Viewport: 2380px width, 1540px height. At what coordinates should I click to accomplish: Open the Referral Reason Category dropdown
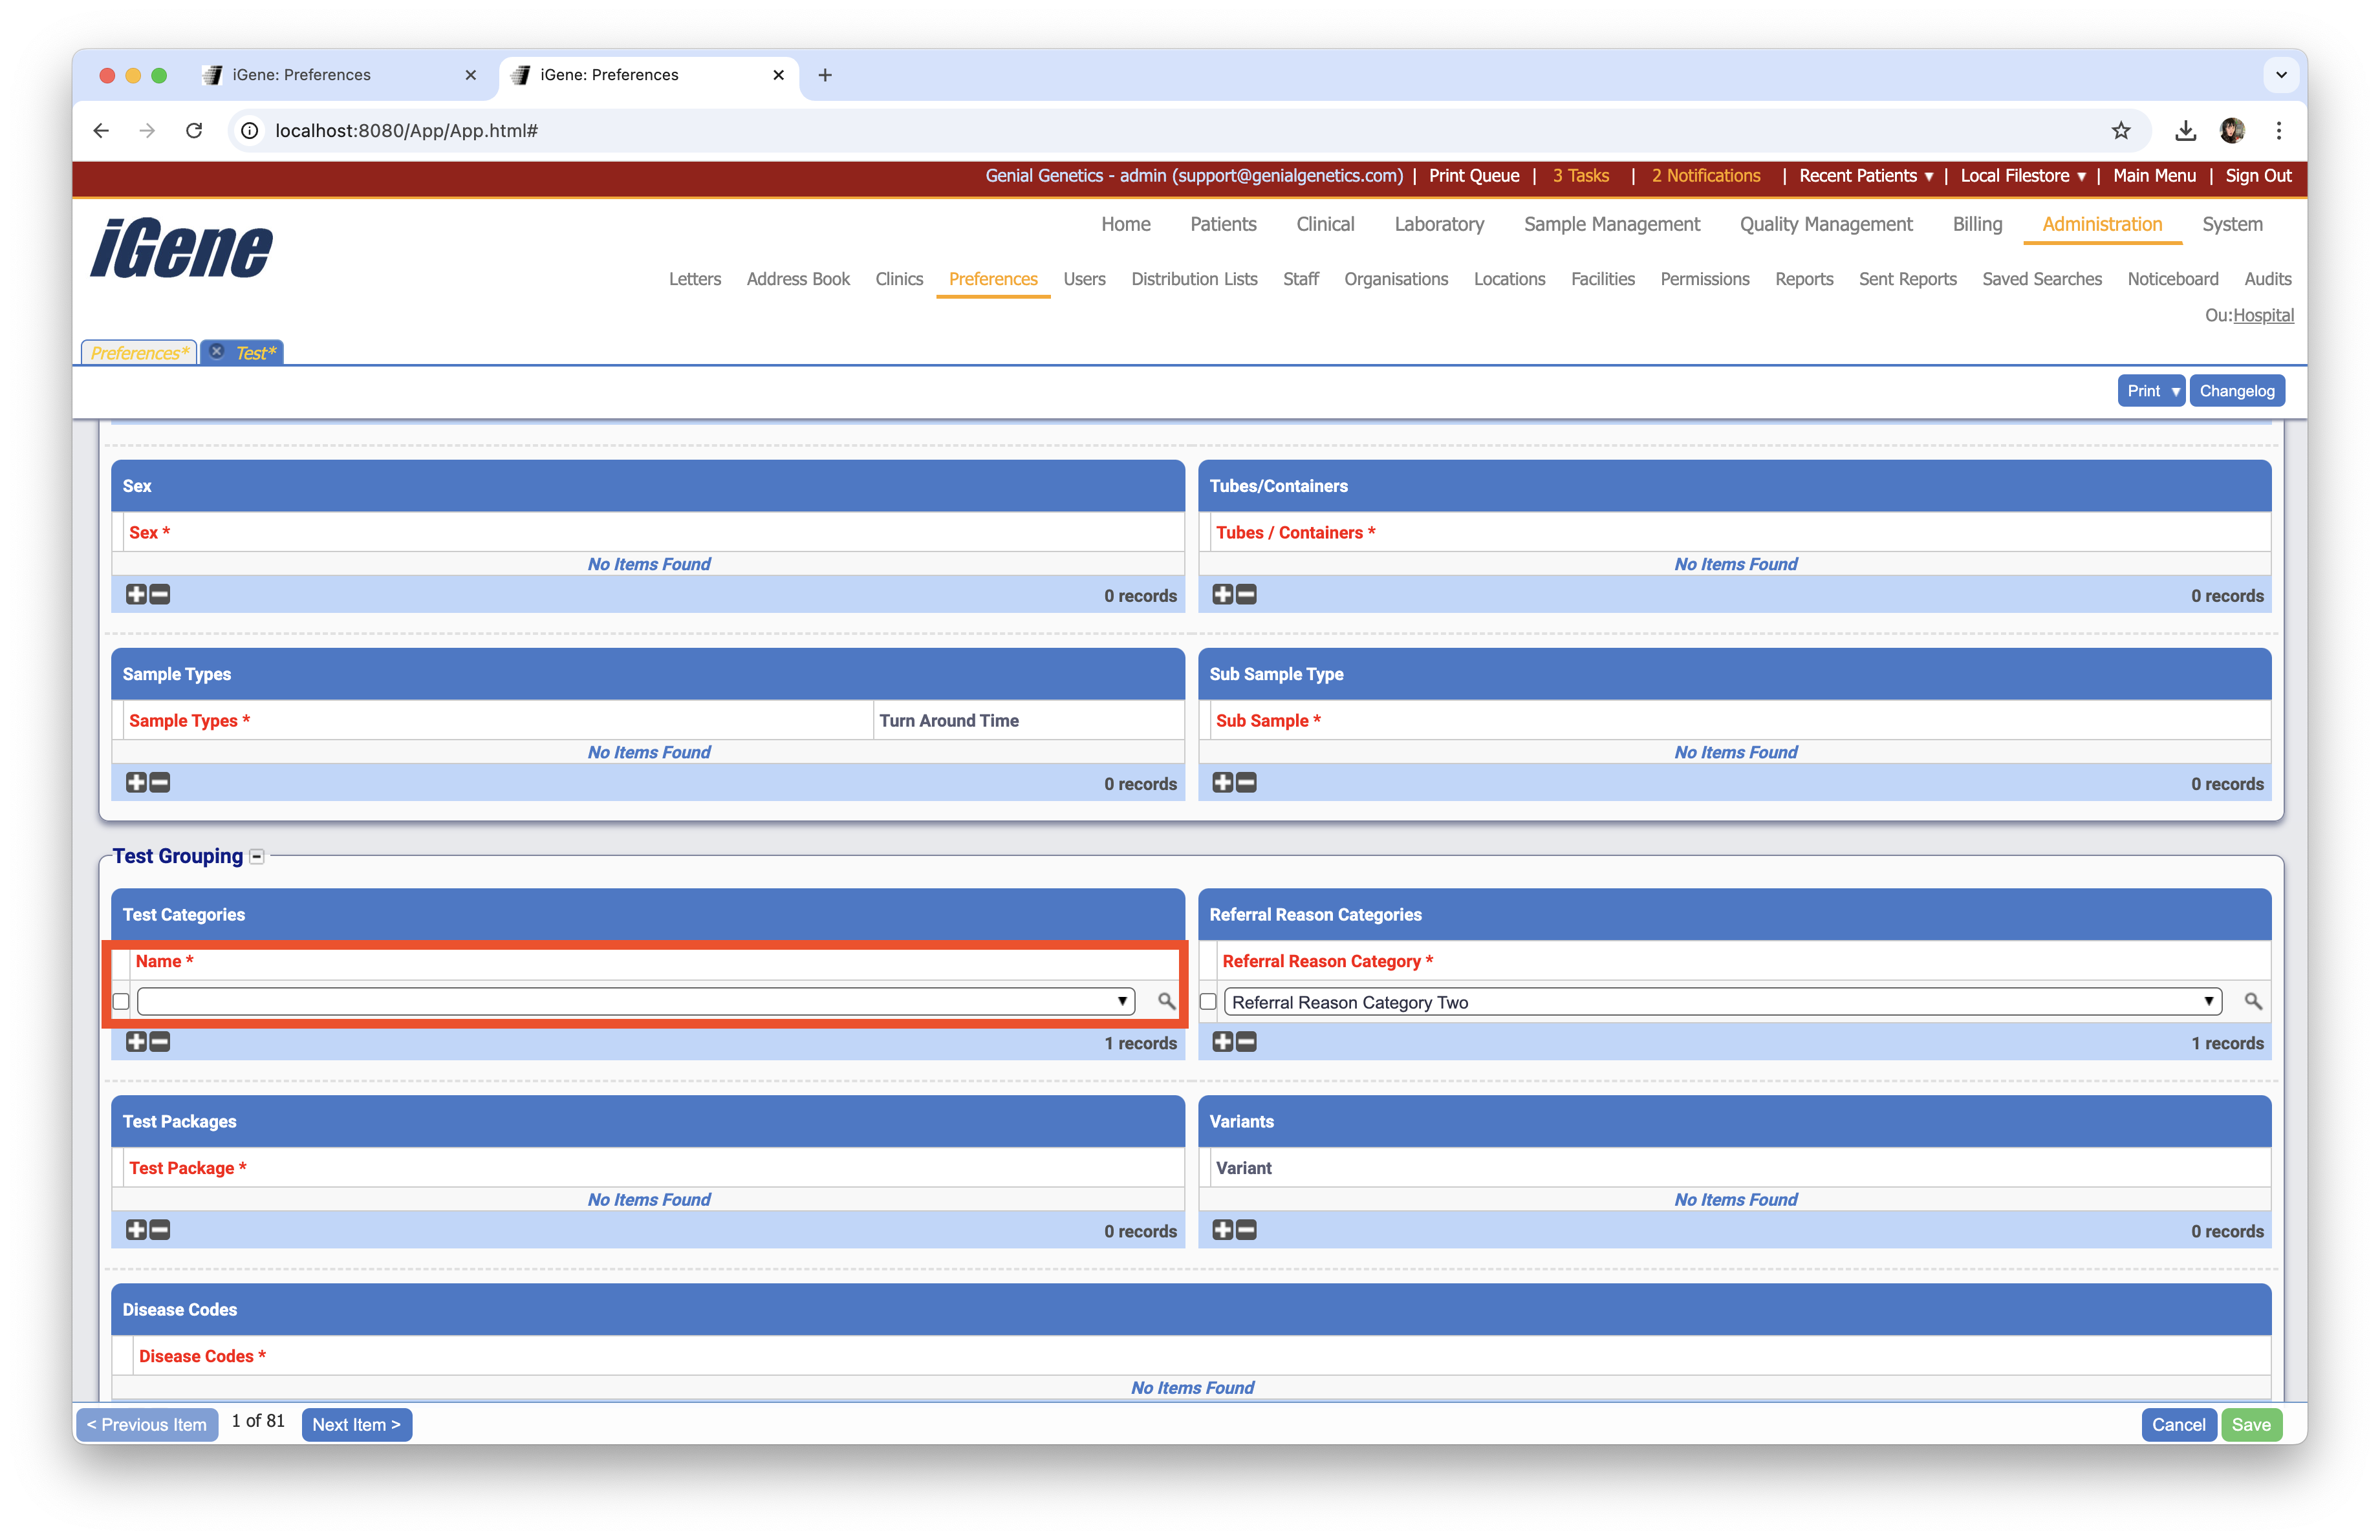click(1722, 1001)
